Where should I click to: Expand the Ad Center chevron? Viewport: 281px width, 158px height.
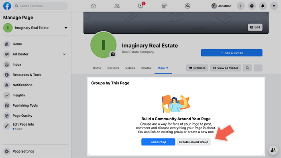(x=64, y=54)
